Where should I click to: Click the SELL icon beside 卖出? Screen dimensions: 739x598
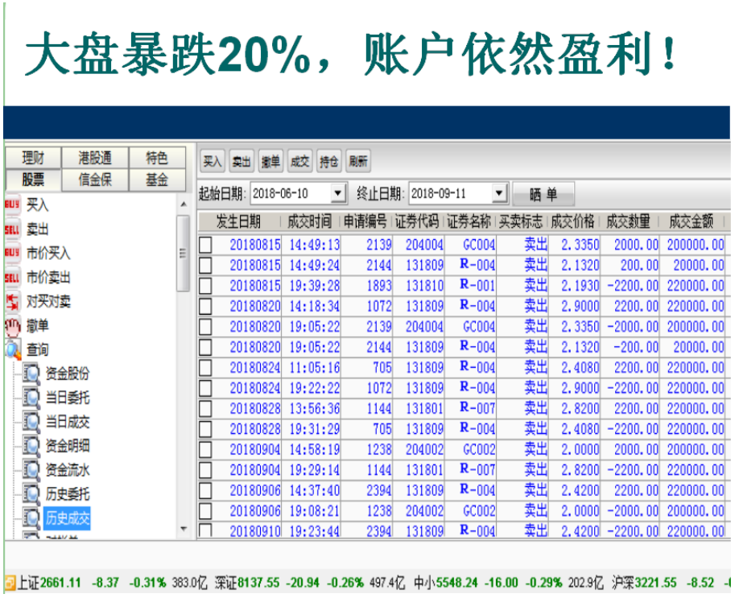[12, 229]
